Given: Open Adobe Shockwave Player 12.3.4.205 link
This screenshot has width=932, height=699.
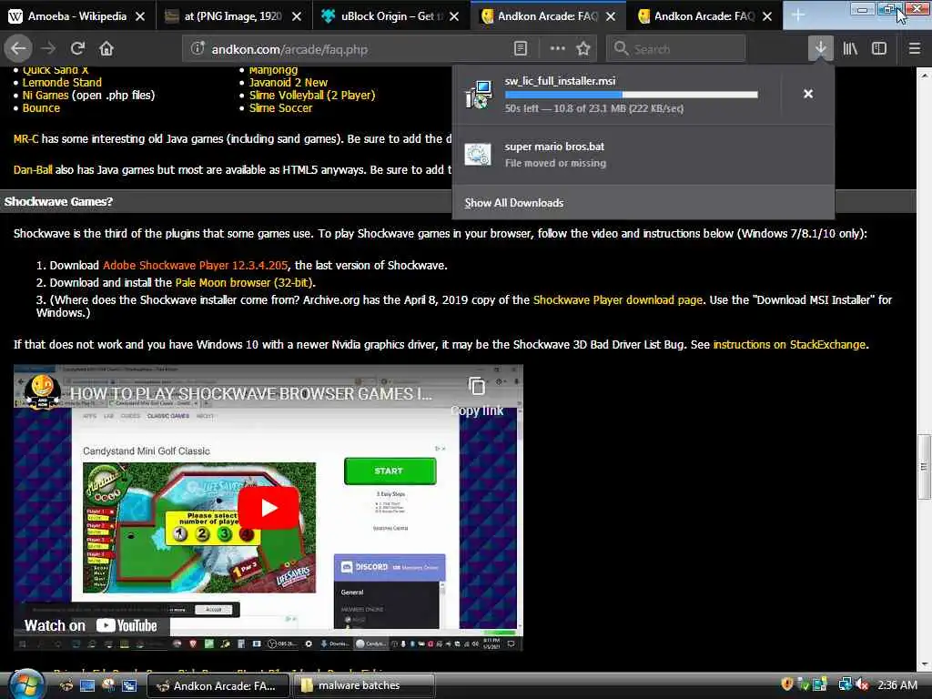Looking at the screenshot, I should click(195, 265).
